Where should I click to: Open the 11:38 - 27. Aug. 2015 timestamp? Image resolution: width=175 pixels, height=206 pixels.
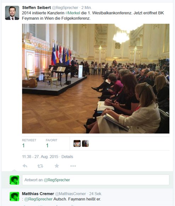coord(40,156)
